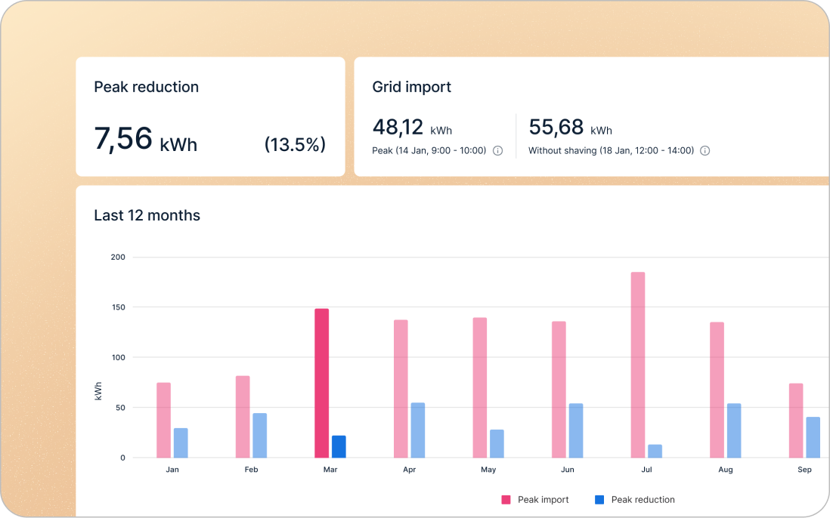
Task: Click the Last 12 months heading
Action: pos(147,215)
